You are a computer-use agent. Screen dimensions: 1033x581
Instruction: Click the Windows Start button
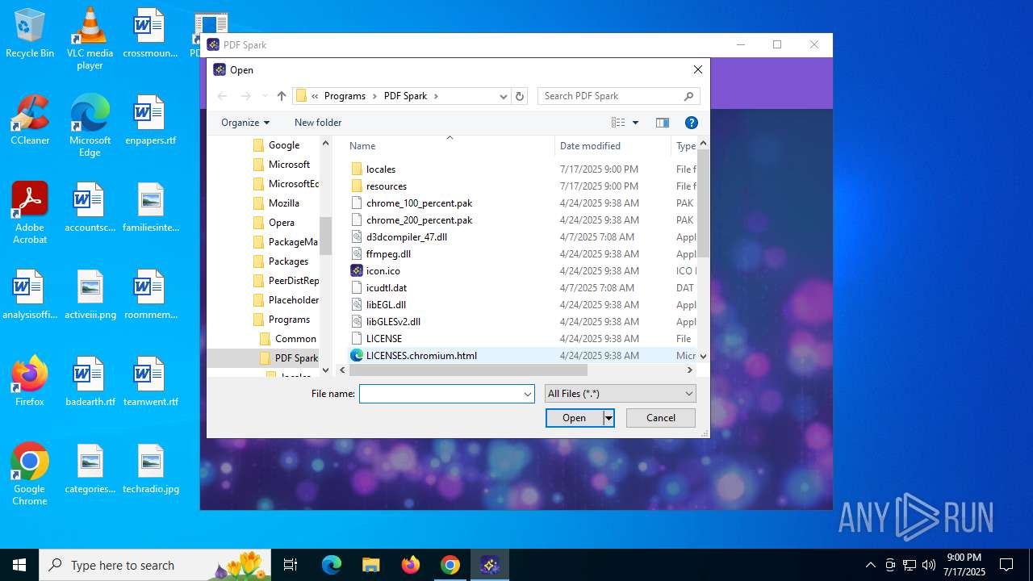[x=19, y=565]
